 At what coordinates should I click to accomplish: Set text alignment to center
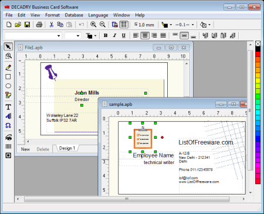pyautogui.click(x=145, y=35)
